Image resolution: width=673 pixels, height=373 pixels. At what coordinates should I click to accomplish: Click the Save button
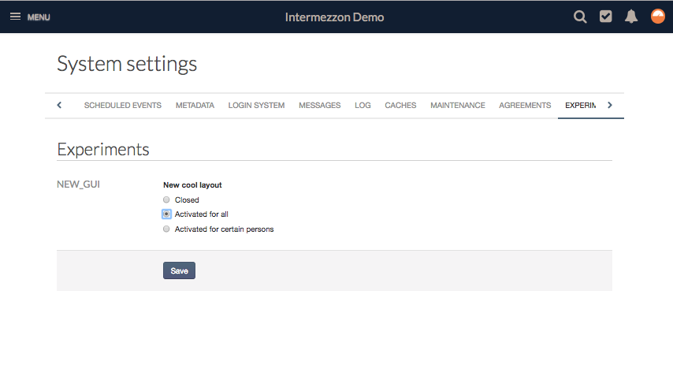click(x=179, y=270)
